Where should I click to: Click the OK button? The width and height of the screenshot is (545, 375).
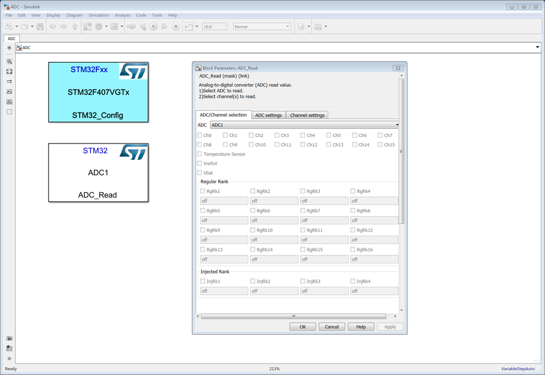click(303, 326)
